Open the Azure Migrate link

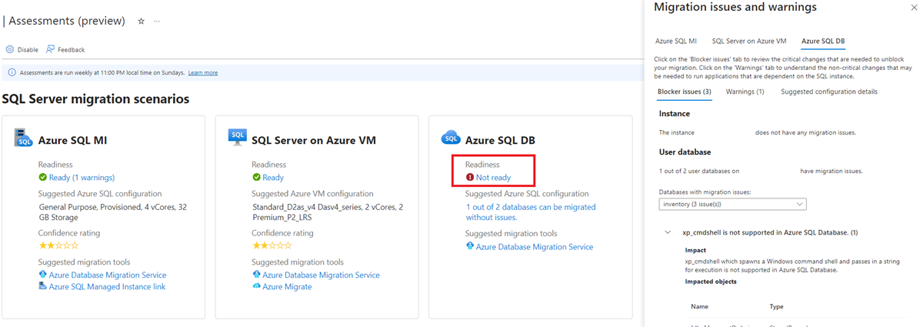(287, 286)
